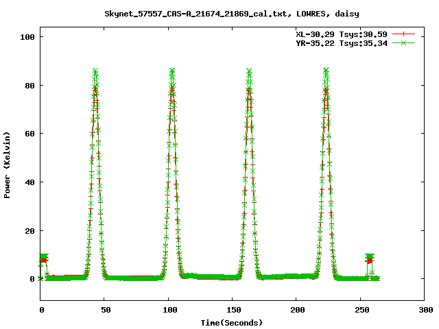The height and width of the screenshot is (329, 439).
Task: Click the top of the fourth power peak
Action: click(326, 71)
